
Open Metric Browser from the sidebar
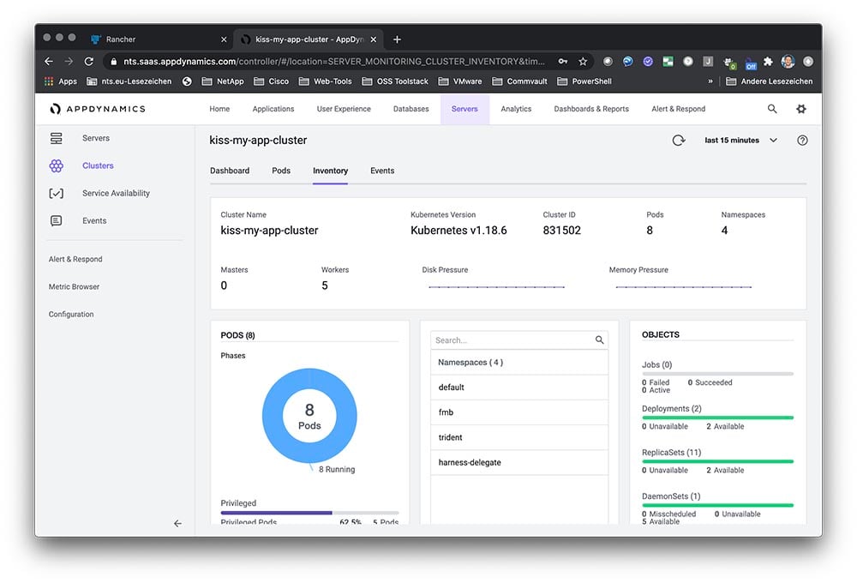coord(74,286)
